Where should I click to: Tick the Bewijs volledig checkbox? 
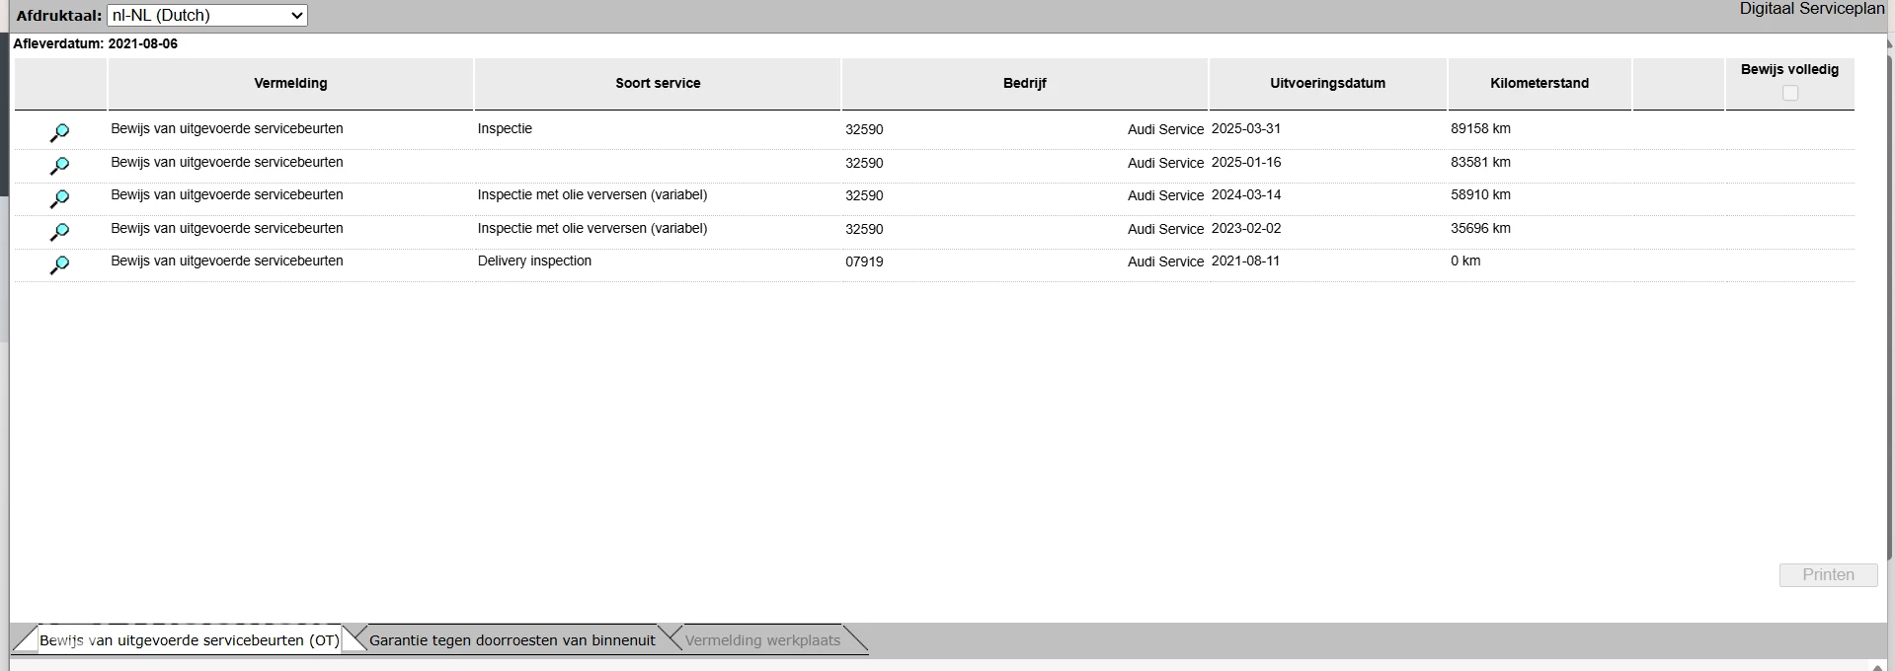pyautogui.click(x=1789, y=93)
